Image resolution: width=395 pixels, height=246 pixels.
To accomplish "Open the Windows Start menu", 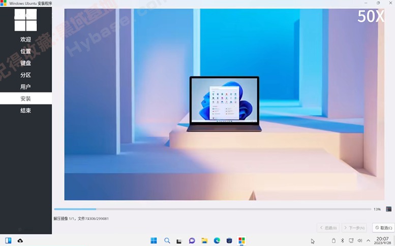I will pos(154,240).
